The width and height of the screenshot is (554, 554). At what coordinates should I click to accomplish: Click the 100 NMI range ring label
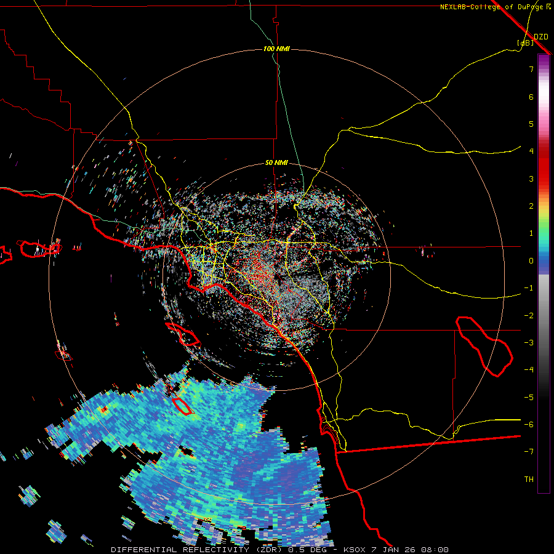[276, 49]
